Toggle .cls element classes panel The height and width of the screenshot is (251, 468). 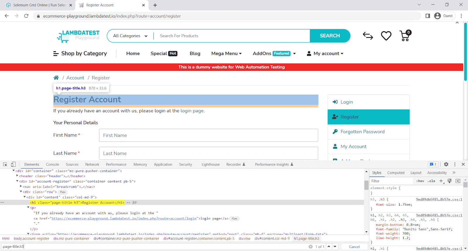[x=431, y=181]
